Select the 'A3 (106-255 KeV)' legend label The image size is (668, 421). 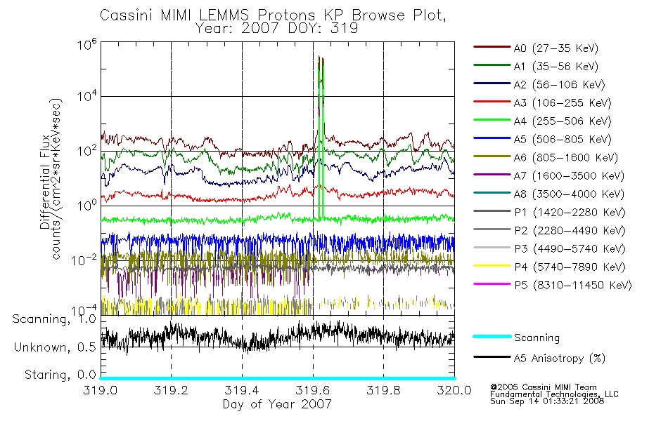click(x=563, y=103)
